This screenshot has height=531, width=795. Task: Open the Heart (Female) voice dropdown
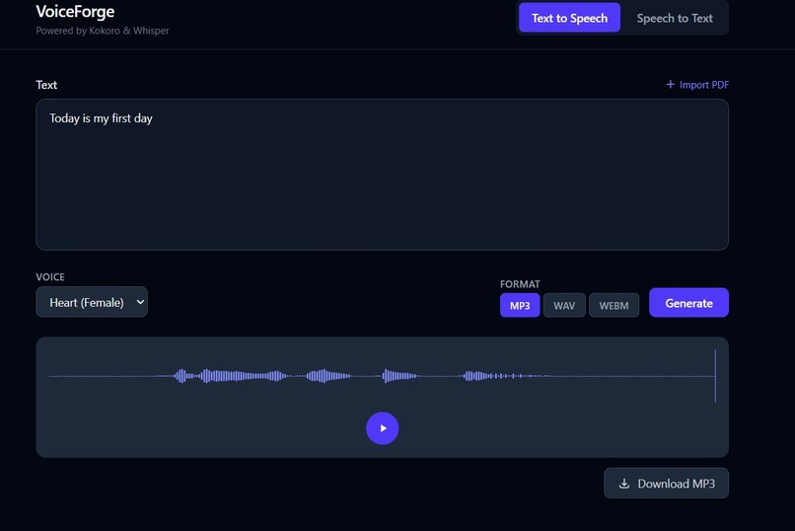[92, 302]
